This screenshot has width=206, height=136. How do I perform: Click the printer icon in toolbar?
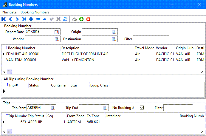[x=75, y=19]
